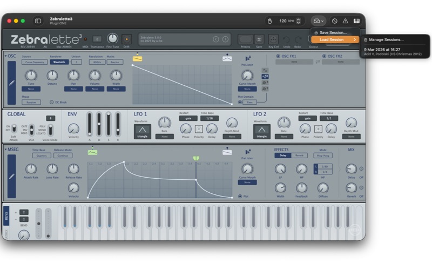Toggle the Plot Domain radio button

(x=240, y=102)
